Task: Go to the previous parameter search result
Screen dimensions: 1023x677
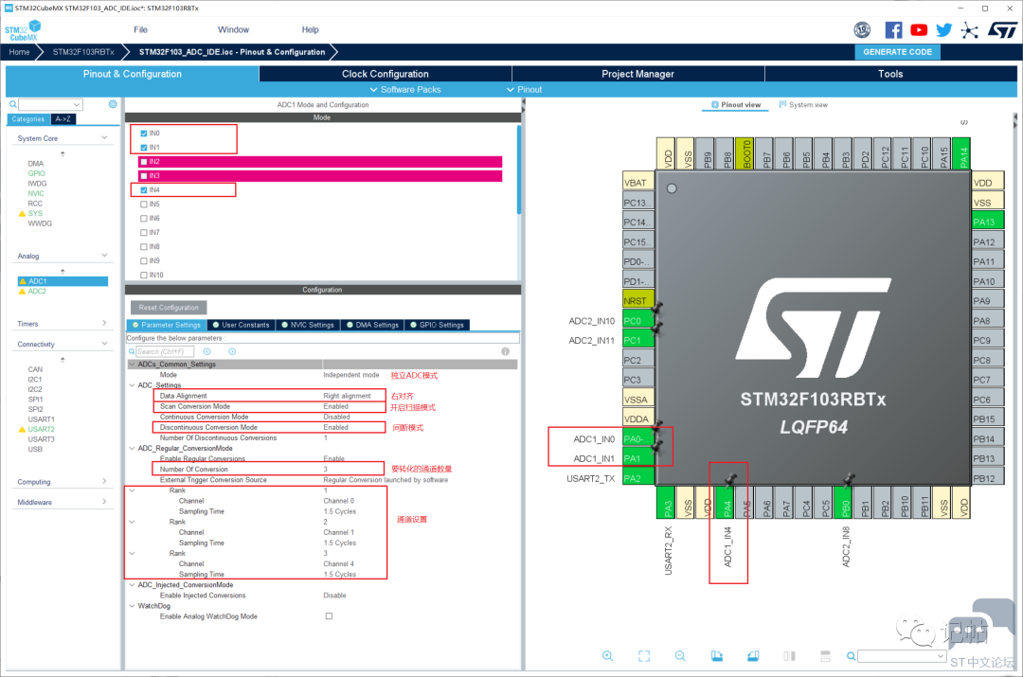Action: click(206, 351)
